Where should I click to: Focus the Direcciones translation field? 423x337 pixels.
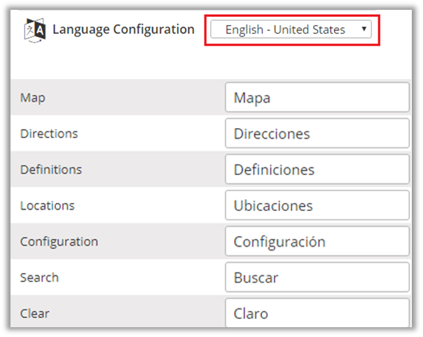[x=317, y=134]
